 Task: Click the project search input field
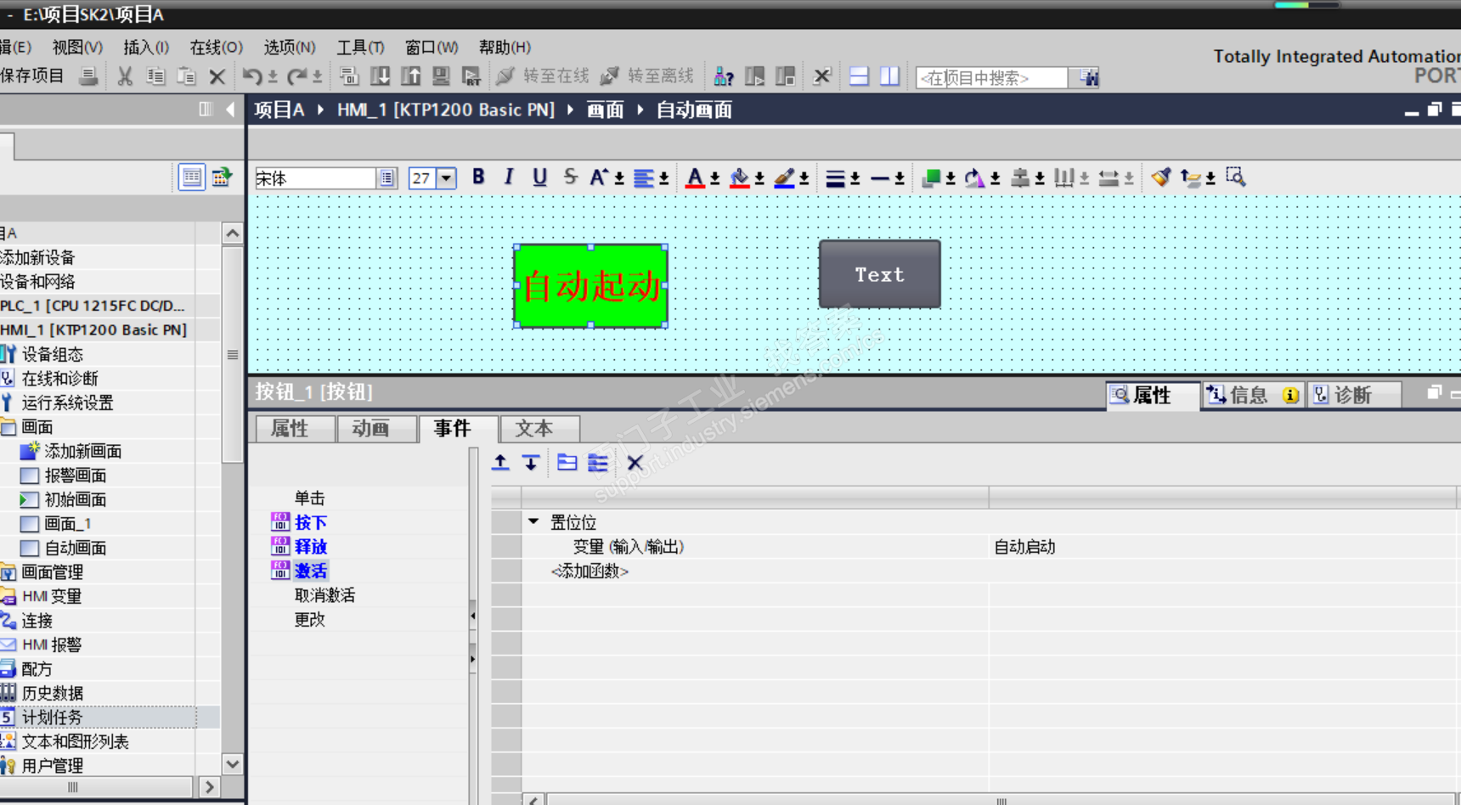[x=991, y=77]
